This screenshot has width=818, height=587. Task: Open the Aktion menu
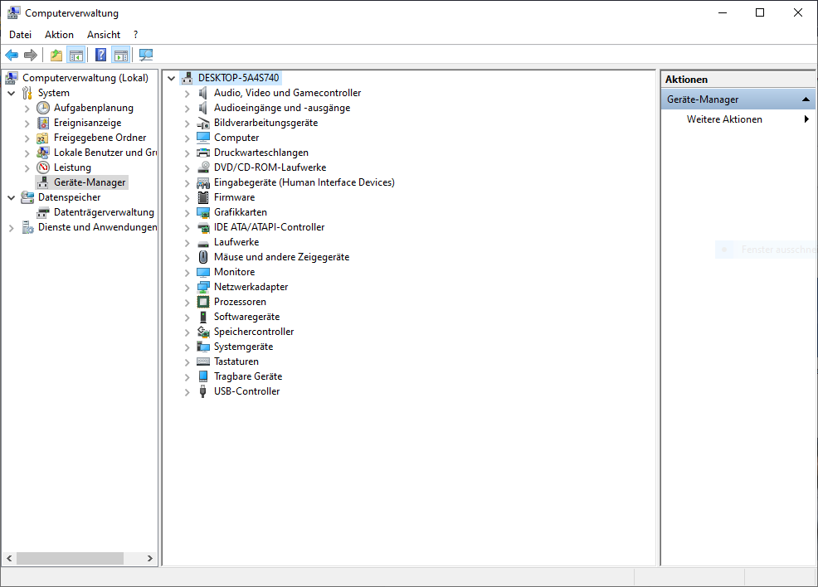[59, 34]
